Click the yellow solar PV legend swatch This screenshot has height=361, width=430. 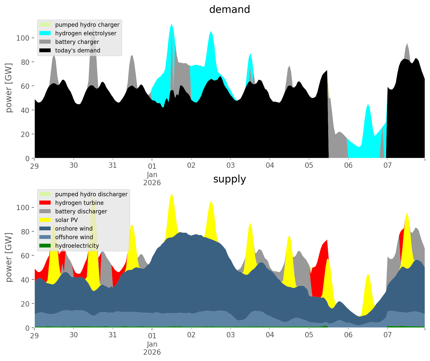[45, 220]
